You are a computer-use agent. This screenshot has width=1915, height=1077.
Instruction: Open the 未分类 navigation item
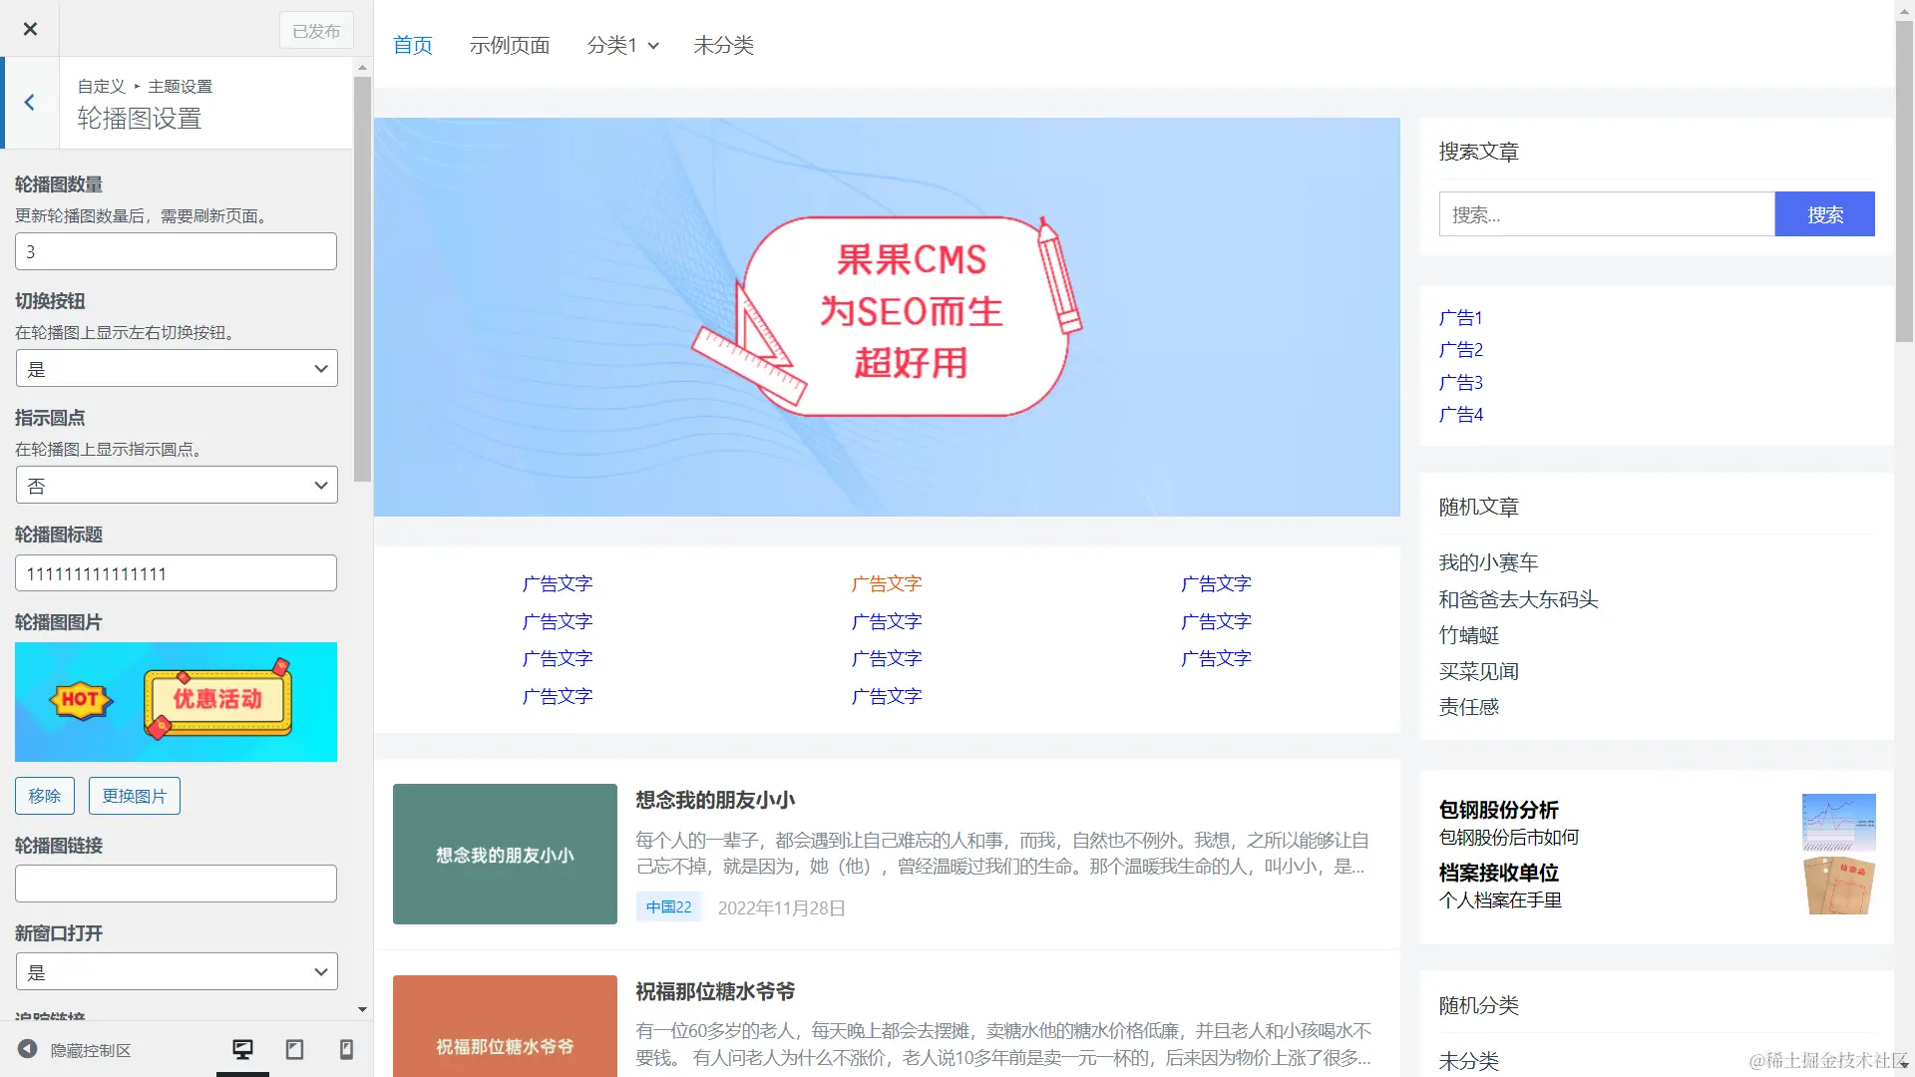tap(723, 45)
